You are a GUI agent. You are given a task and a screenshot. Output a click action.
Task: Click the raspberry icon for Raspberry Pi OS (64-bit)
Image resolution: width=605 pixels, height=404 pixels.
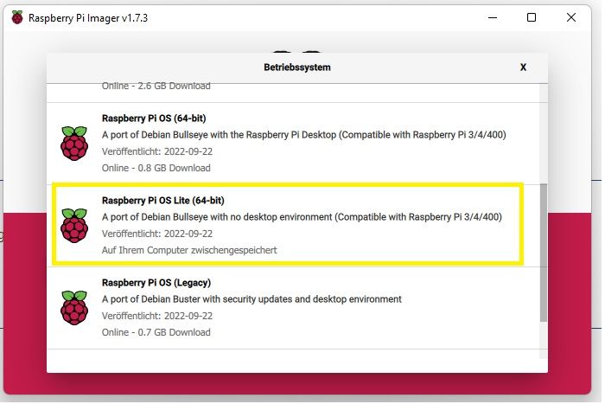[x=74, y=143]
